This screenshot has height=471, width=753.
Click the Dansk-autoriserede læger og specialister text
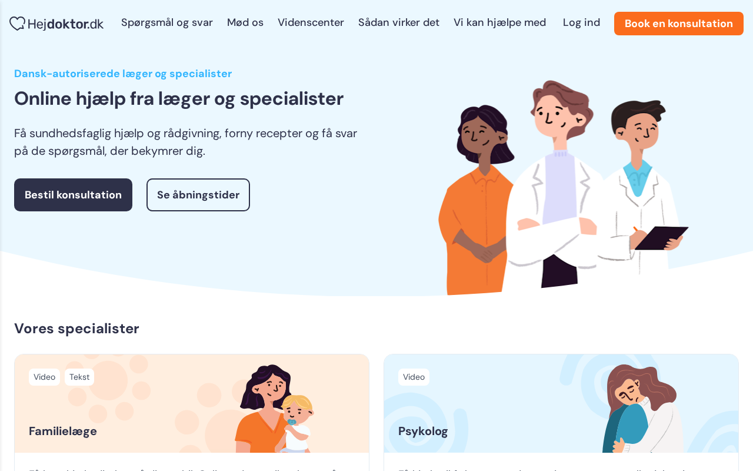coord(123,74)
